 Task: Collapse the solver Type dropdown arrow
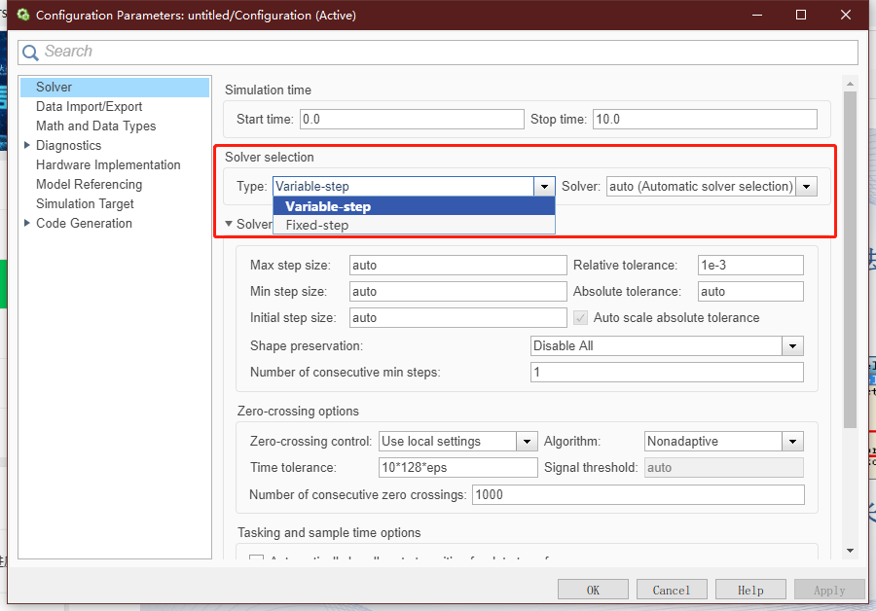[x=544, y=187]
